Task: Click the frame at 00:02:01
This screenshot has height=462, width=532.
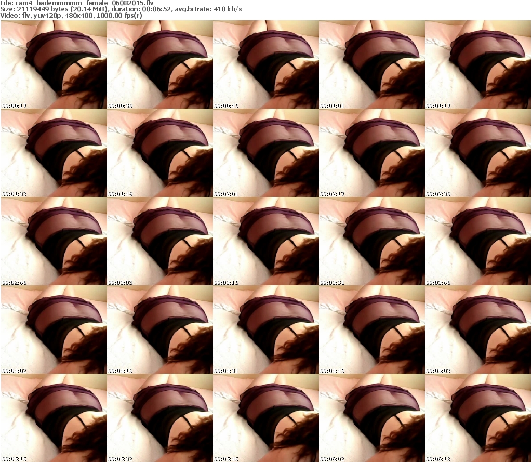Action: [265, 153]
